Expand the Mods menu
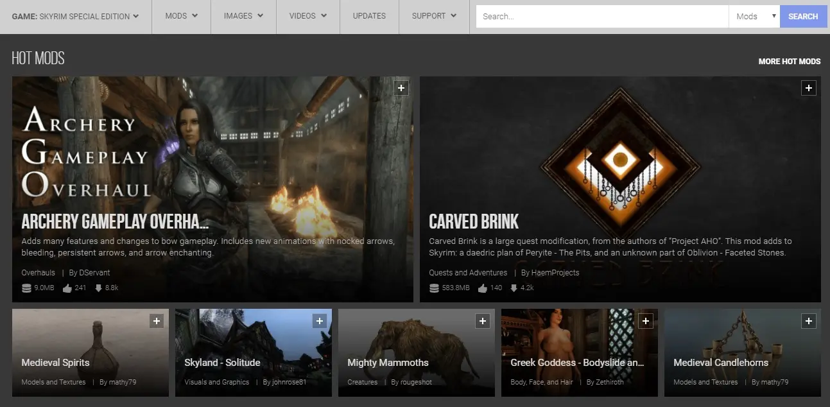The width and height of the screenshot is (830, 407). pos(182,16)
